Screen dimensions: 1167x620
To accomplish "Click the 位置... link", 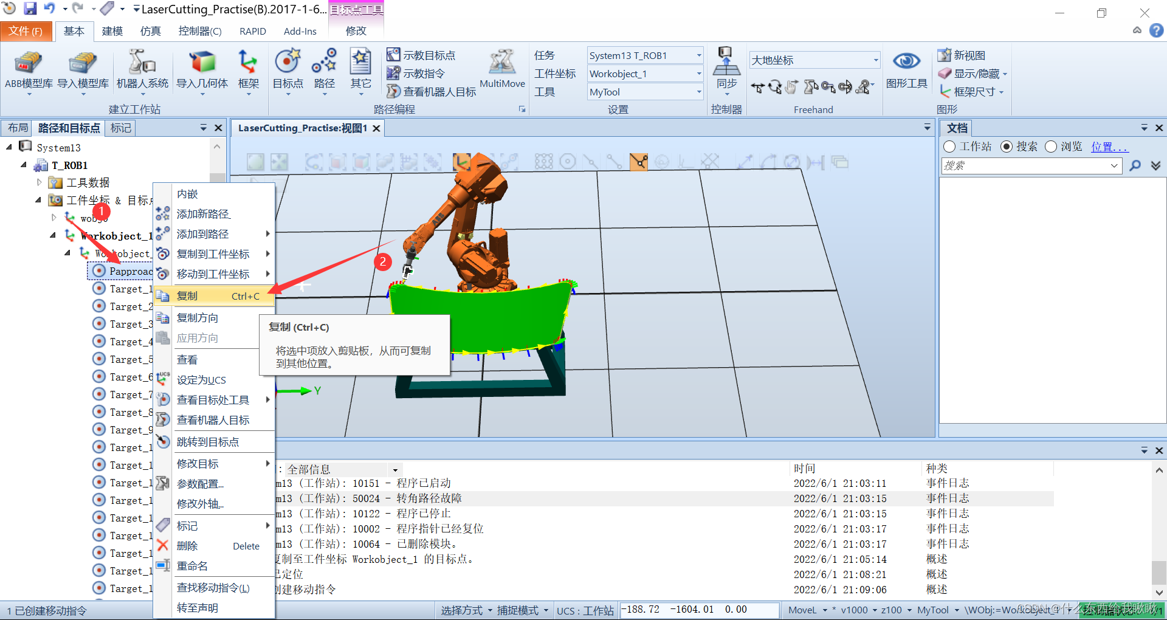I will pos(1109,146).
